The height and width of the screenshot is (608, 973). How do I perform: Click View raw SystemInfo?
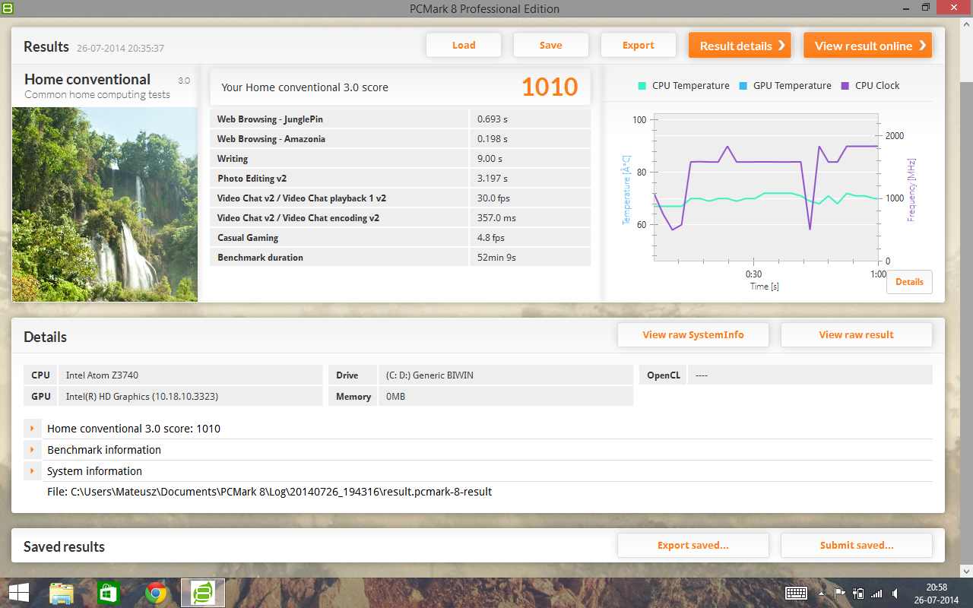pyautogui.click(x=693, y=334)
